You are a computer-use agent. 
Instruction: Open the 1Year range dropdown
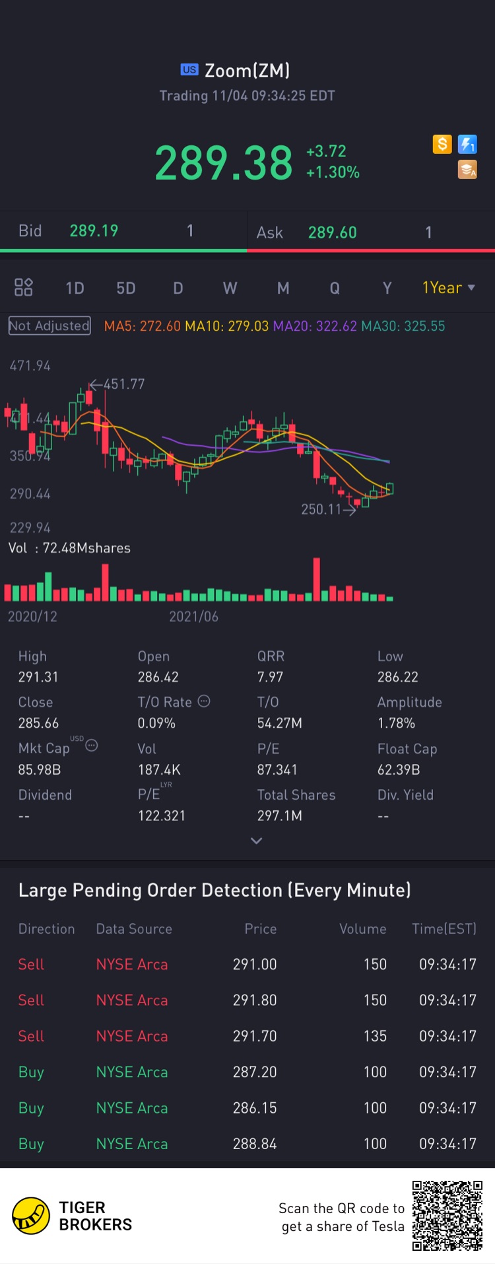[448, 288]
